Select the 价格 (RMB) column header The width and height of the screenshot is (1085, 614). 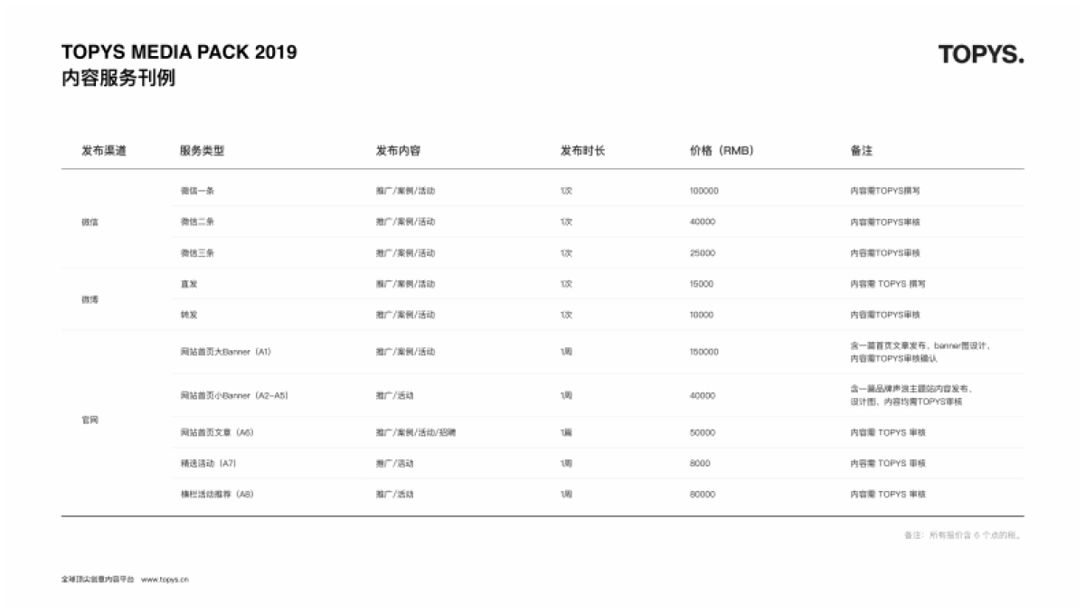(722, 151)
